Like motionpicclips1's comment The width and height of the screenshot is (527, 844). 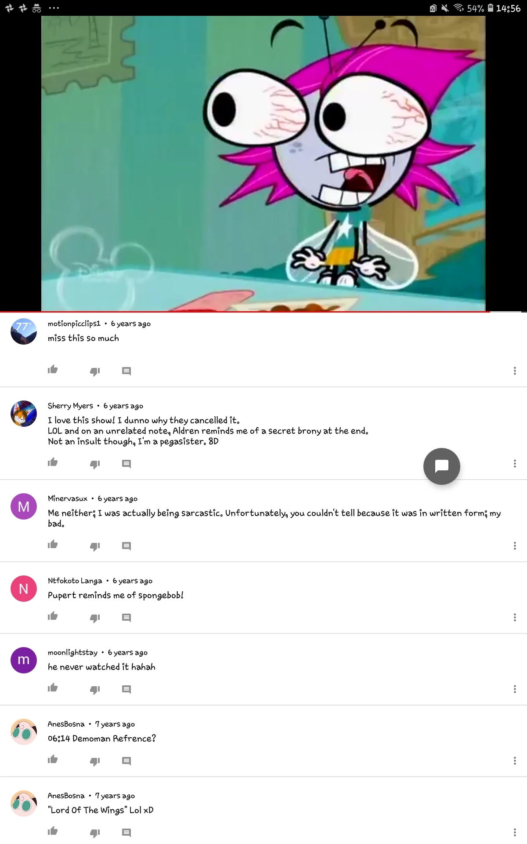coord(53,370)
